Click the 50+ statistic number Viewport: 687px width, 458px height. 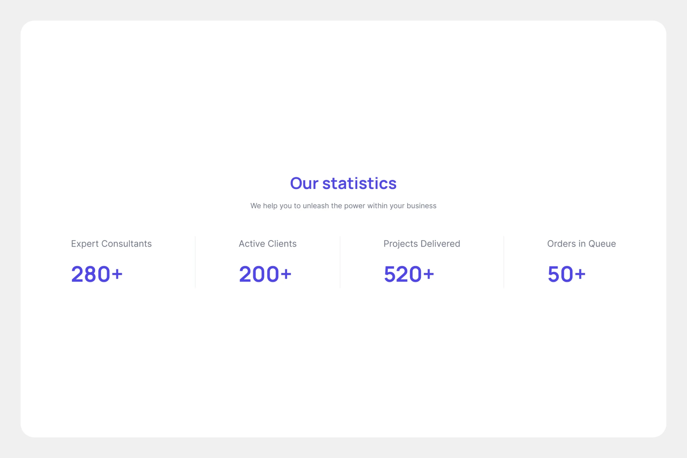click(x=566, y=274)
